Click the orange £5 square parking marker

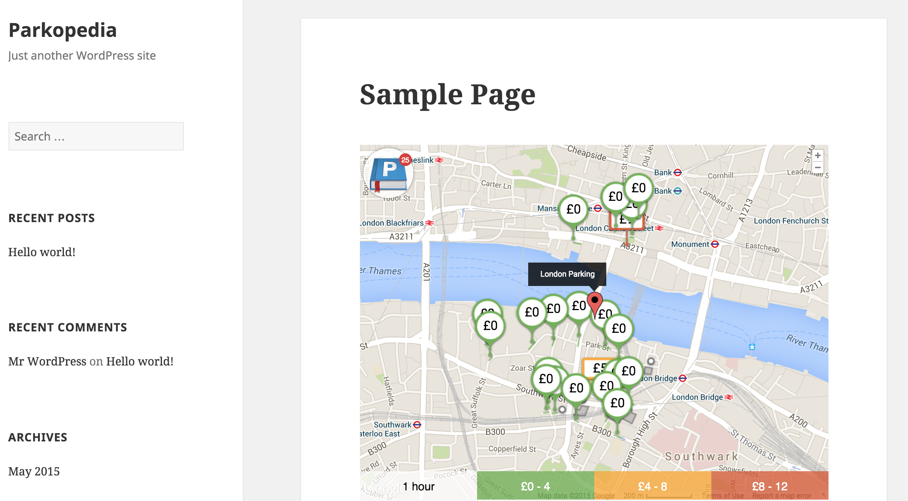[598, 368]
